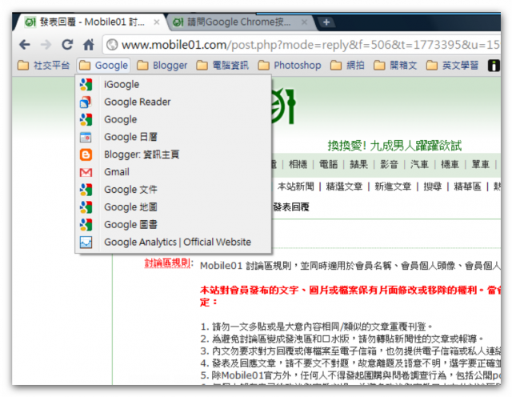Expand the 電腦資訊 bookmark folder
This screenshot has width=512, height=397.
222,66
